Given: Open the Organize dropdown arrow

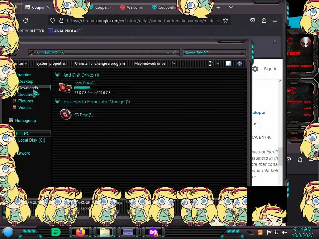Looking at the screenshot, I should (x=26, y=63).
